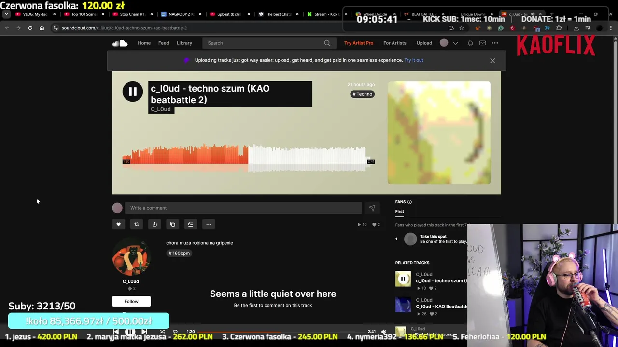The image size is (618, 347).
Task: Like the track with the heart icon
Action: pos(118,224)
